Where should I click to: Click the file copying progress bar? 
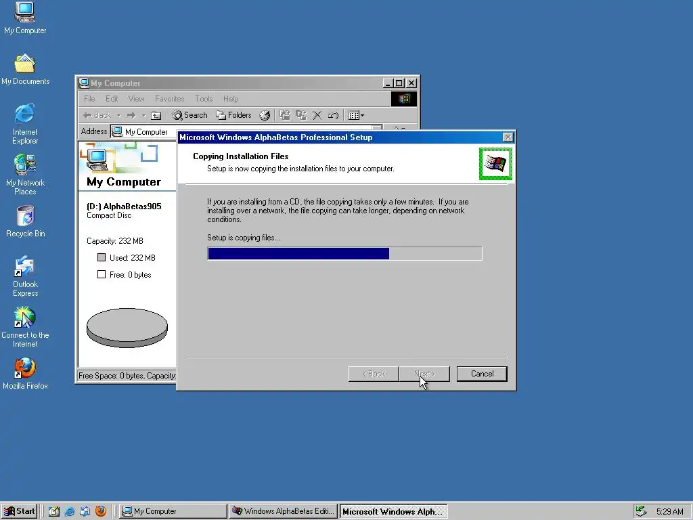click(x=344, y=253)
